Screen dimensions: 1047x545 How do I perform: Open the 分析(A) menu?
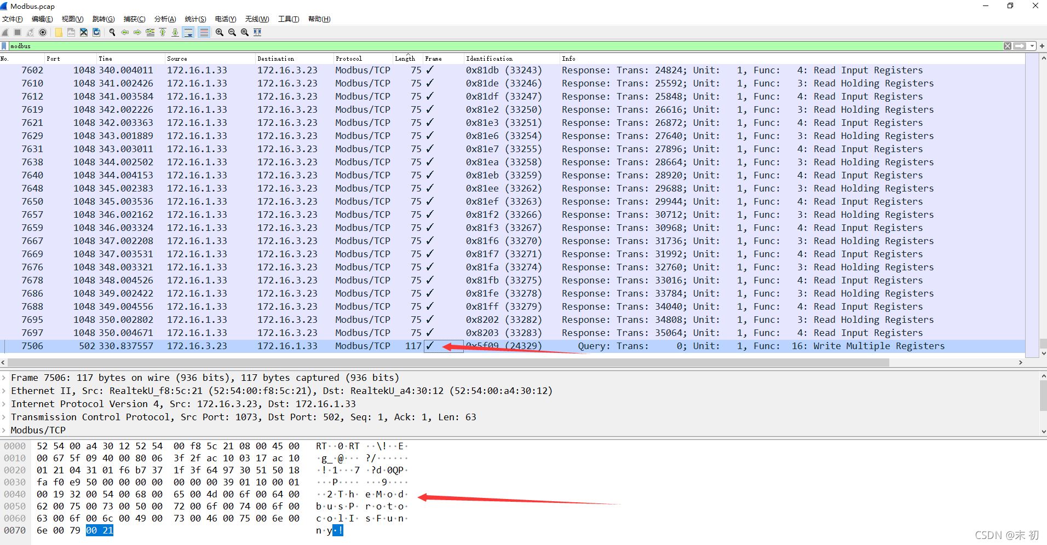pos(165,19)
